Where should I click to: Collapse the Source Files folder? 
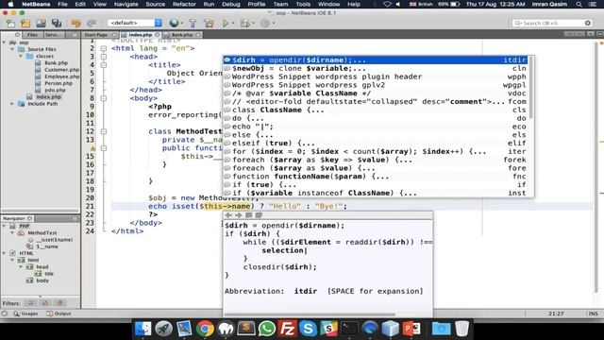point(12,49)
